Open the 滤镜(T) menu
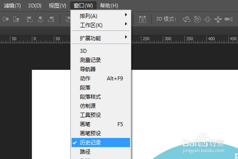The image size is (238, 159). pos(12,6)
